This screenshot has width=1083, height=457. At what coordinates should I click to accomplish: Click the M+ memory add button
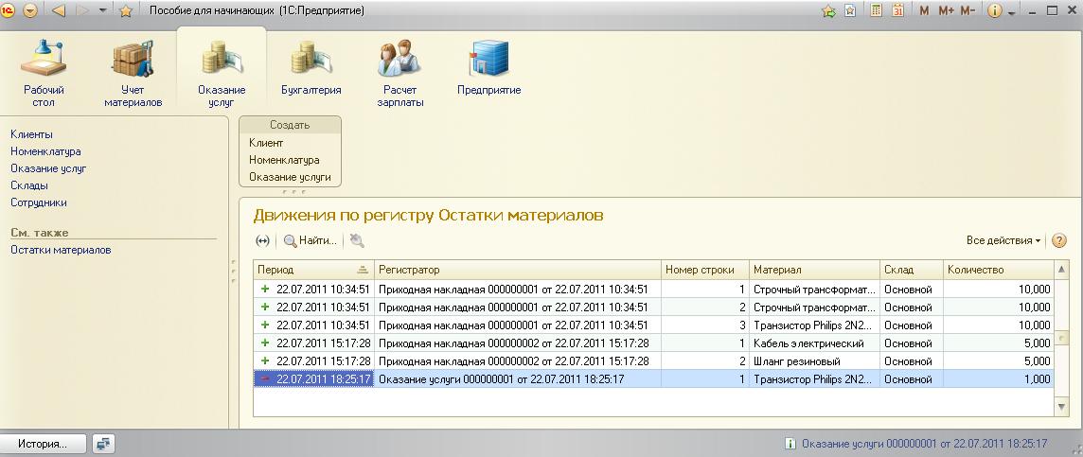click(946, 11)
